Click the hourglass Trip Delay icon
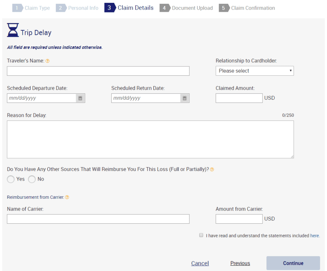The height and width of the screenshot is (271, 327). [12, 31]
